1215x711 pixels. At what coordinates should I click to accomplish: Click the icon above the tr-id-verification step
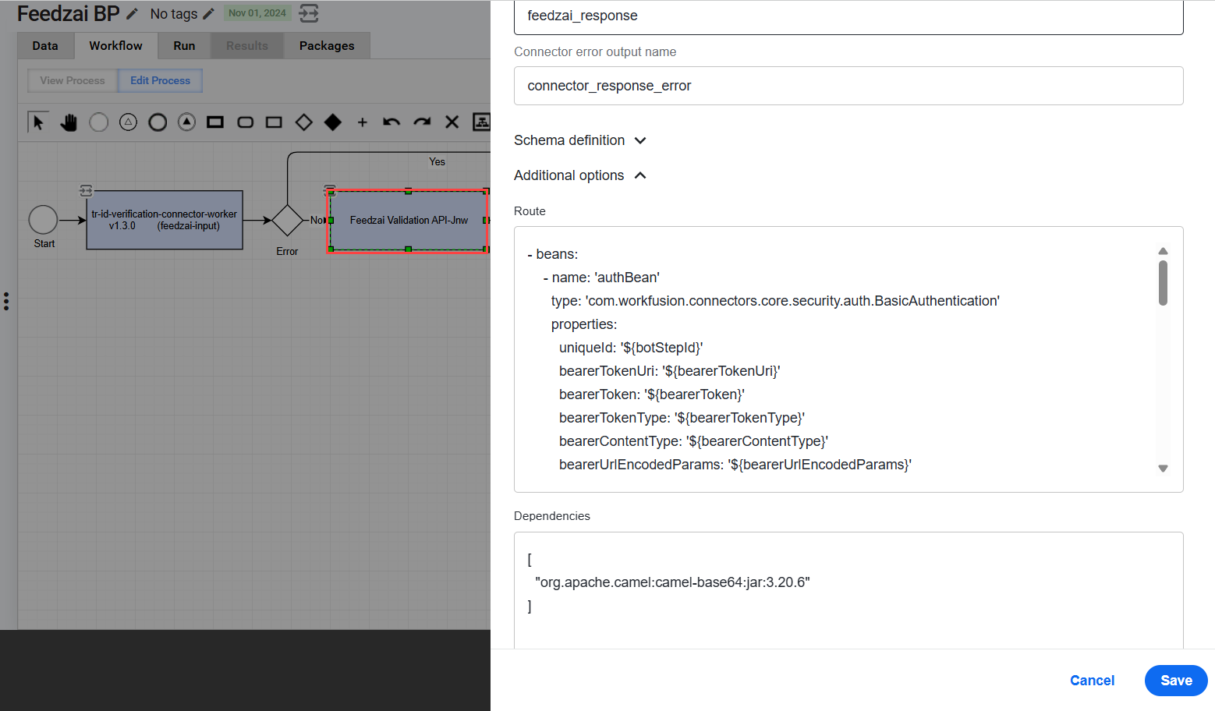[x=86, y=191]
